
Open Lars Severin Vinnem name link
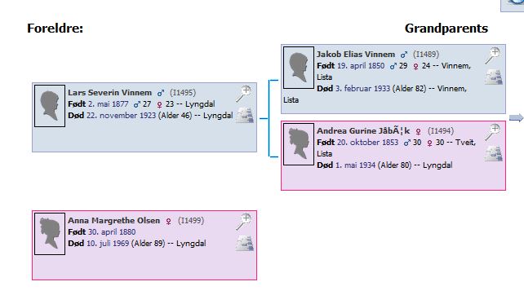tap(109, 92)
